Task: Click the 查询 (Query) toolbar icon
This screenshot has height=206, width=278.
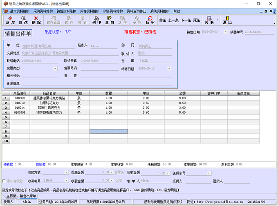Action: [x=109, y=20]
